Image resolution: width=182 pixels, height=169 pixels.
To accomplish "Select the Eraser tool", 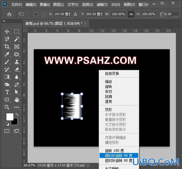I will 17,69.
